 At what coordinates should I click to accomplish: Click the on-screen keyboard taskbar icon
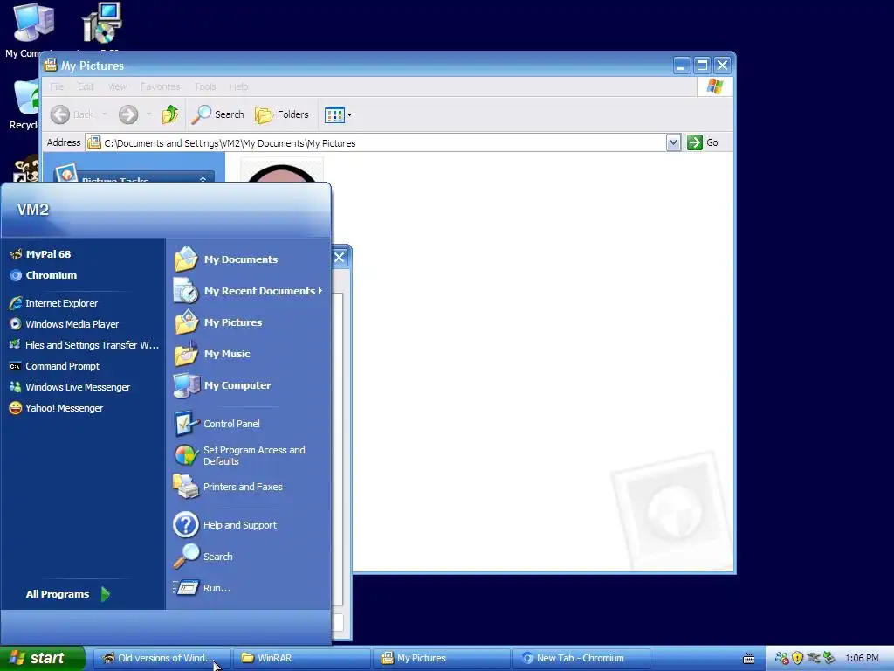pyautogui.click(x=749, y=659)
